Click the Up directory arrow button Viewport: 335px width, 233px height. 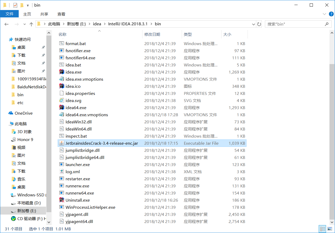click(x=31, y=24)
